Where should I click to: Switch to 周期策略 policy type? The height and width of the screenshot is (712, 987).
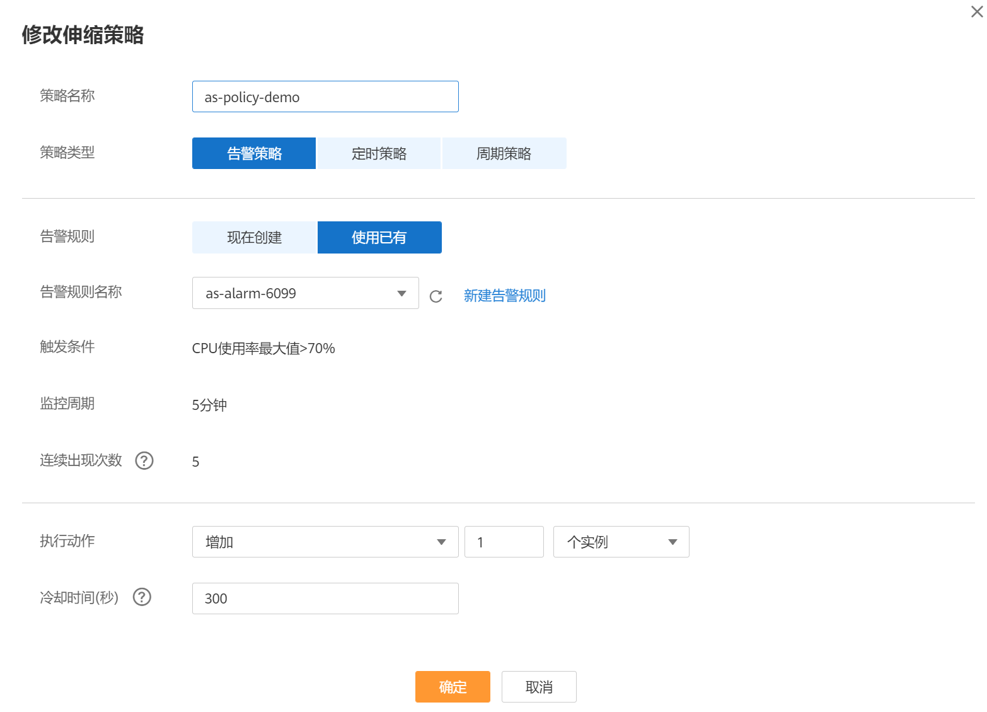coord(504,154)
